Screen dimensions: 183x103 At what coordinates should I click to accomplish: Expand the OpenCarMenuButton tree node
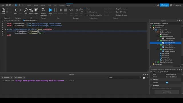pyautogui.click(x=156, y=62)
